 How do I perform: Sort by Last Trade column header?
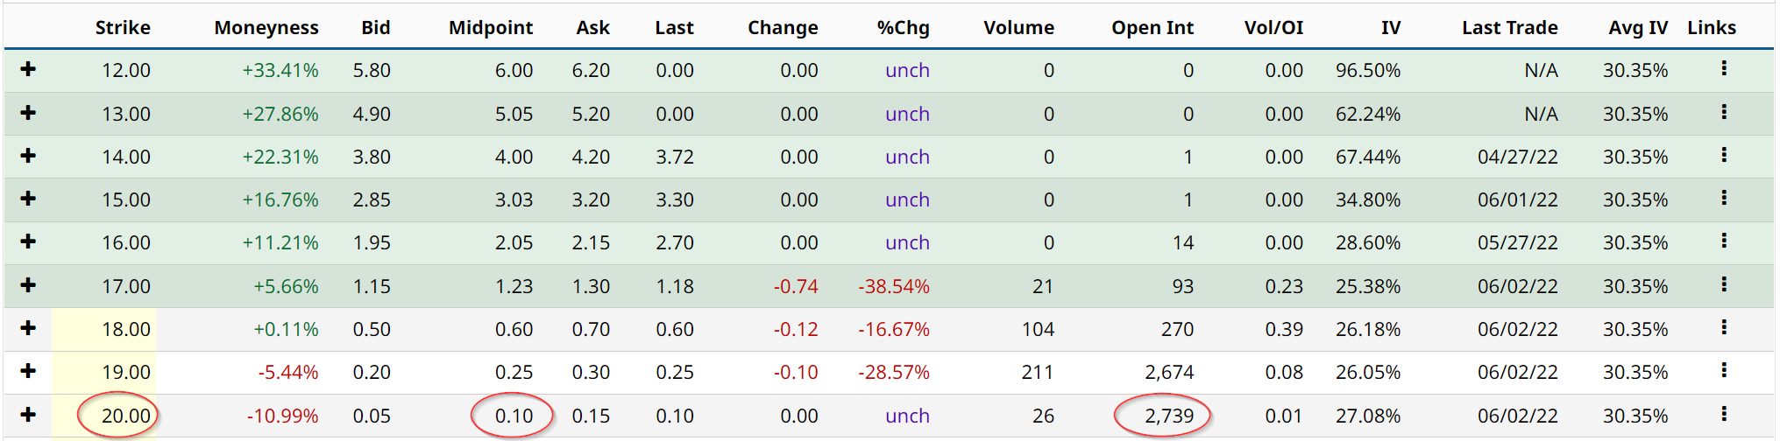click(1509, 27)
